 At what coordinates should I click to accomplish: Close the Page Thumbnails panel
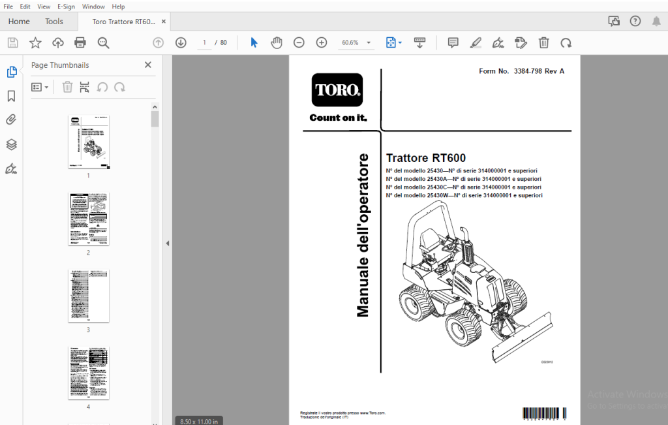tap(148, 65)
